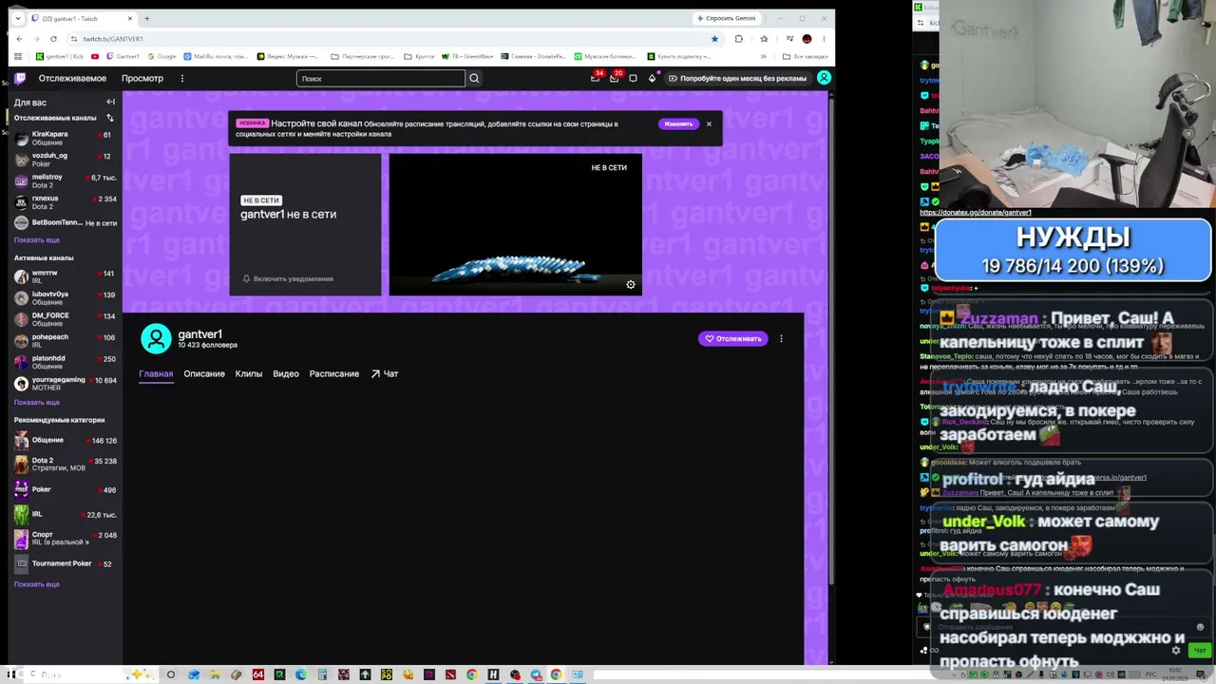
Task: Follow gantver1 with Отслеживать button
Action: [x=733, y=338]
